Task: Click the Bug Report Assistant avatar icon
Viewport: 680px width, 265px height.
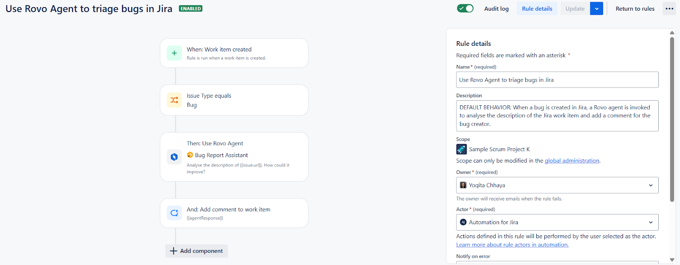Action: 190,155
